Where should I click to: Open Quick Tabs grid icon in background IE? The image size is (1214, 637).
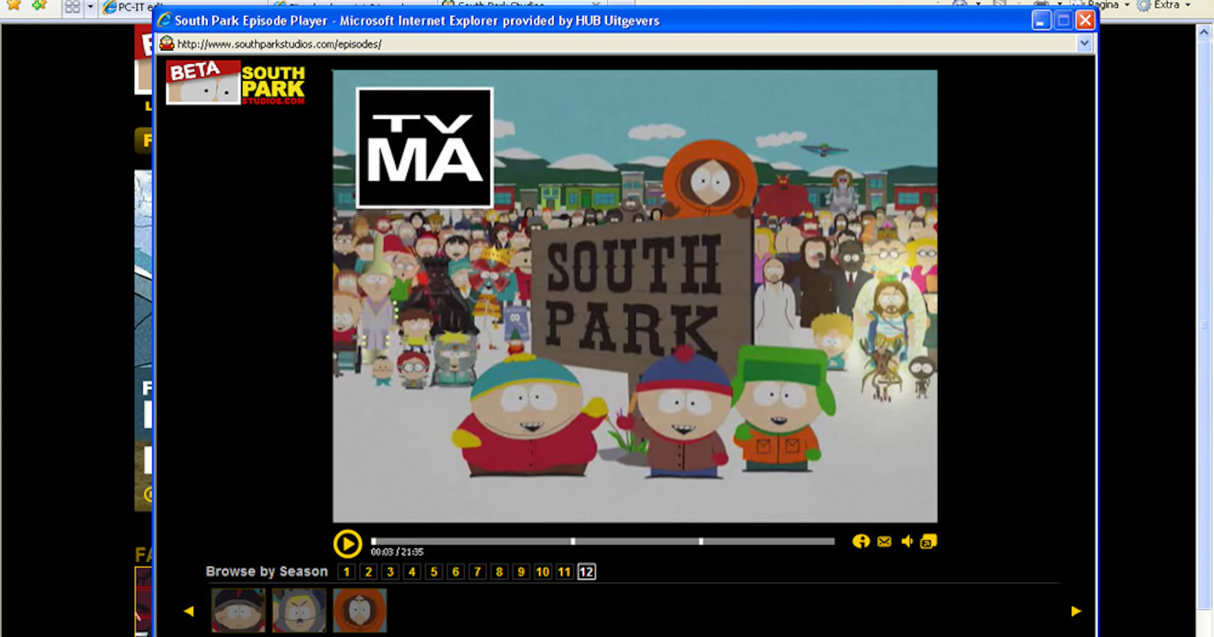72,7
